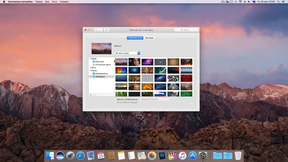
Task: Open the Вид menu
Action: [x=47, y=2]
